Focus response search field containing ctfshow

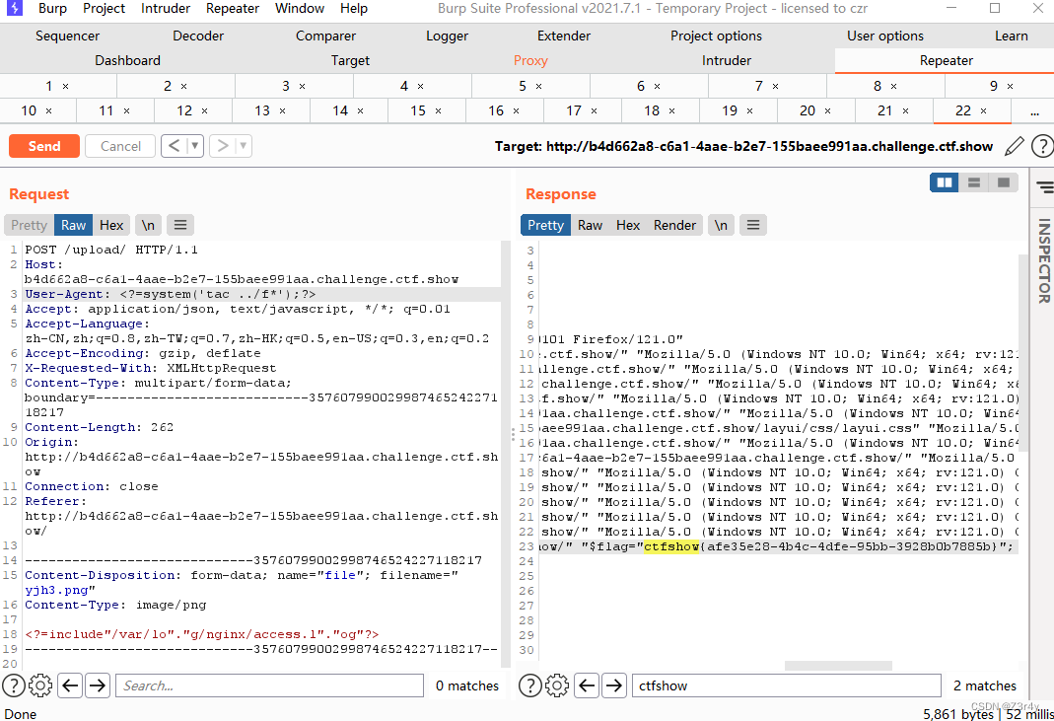pos(786,685)
